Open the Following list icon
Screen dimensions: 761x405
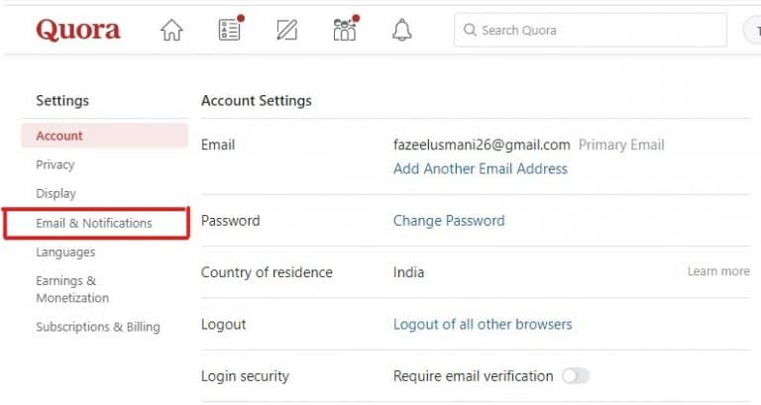[x=230, y=30]
